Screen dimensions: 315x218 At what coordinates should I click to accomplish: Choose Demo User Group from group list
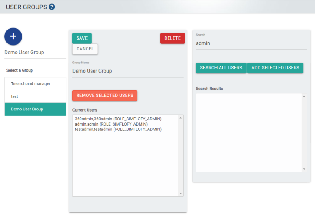pyautogui.click(x=35, y=109)
